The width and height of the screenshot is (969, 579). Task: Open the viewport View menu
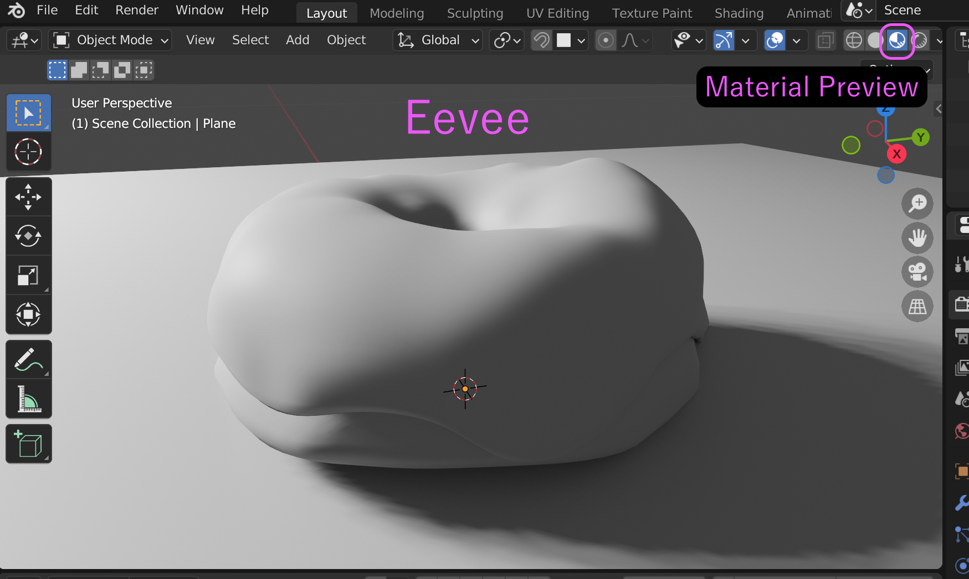click(200, 40)
